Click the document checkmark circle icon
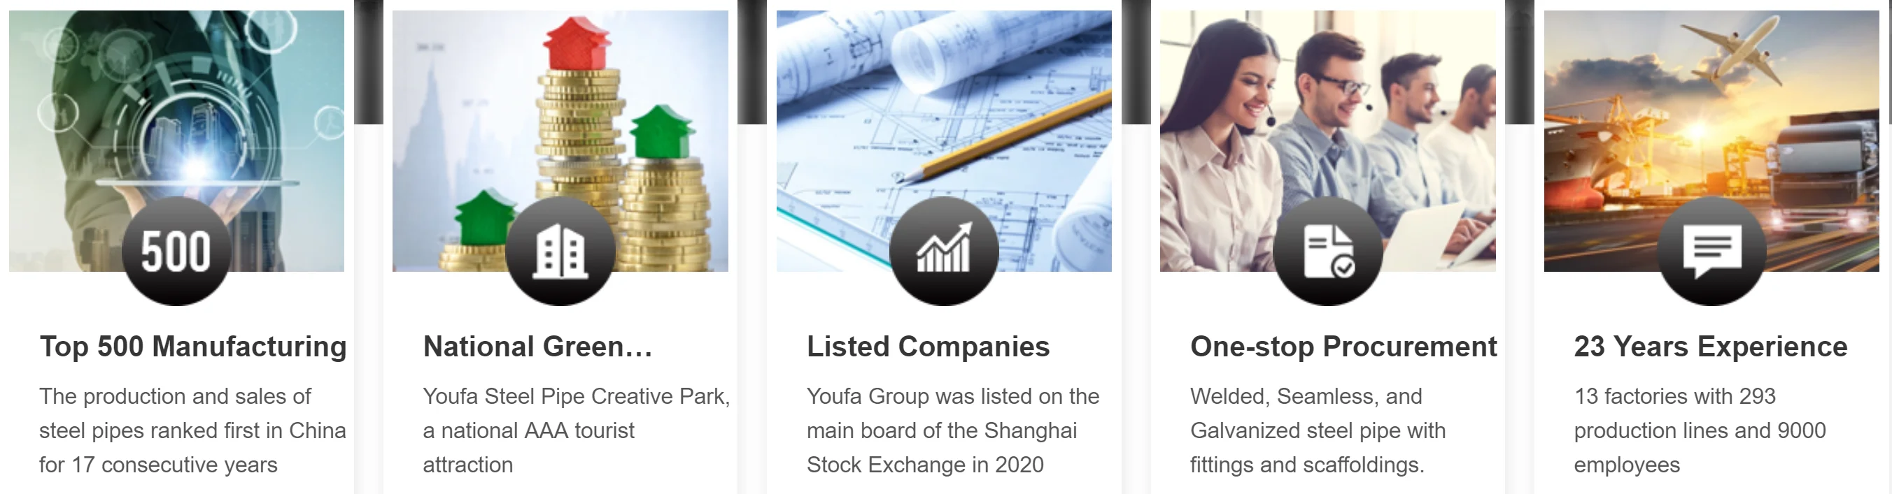The height and width of the screenshot is (494, 1892). point(1327,251)
